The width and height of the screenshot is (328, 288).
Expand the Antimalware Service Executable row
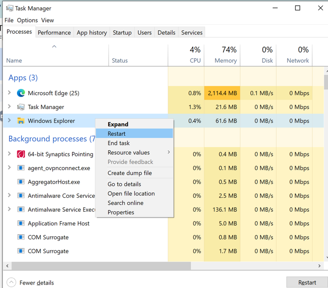[9, 209]
